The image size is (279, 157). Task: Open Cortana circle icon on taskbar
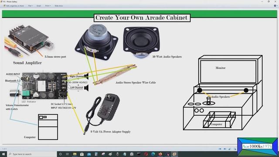(x=61, y=154)
